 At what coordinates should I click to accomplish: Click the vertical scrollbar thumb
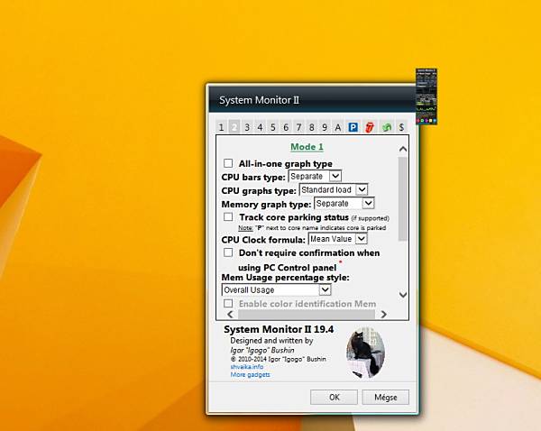403,199
